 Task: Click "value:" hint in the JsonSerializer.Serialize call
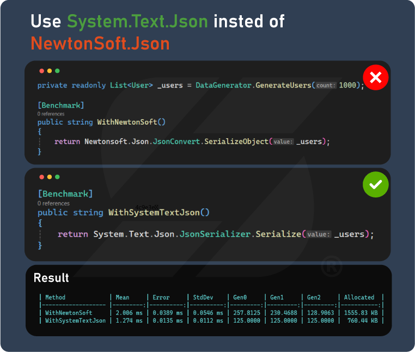click(319, 234)
